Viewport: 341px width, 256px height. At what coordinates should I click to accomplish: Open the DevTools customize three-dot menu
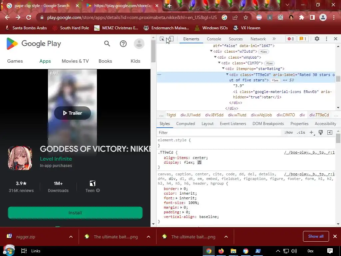click(x=326, y=39)
